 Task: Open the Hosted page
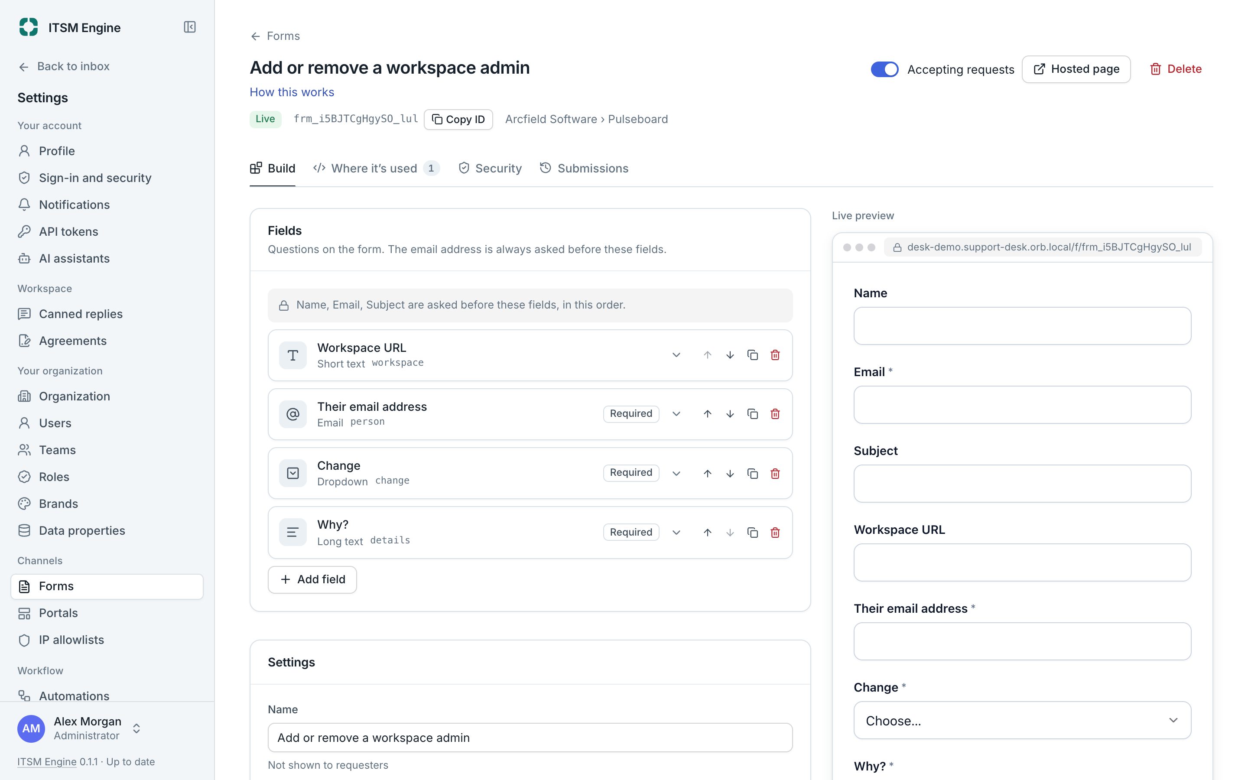pyautogui.click(x=1076, y=69)
